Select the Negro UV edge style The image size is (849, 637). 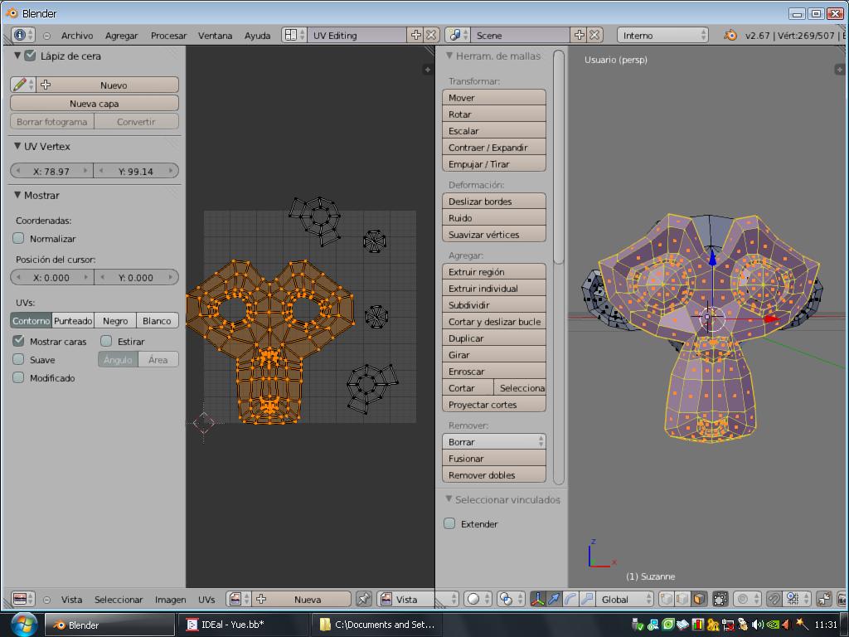point(115,321)
